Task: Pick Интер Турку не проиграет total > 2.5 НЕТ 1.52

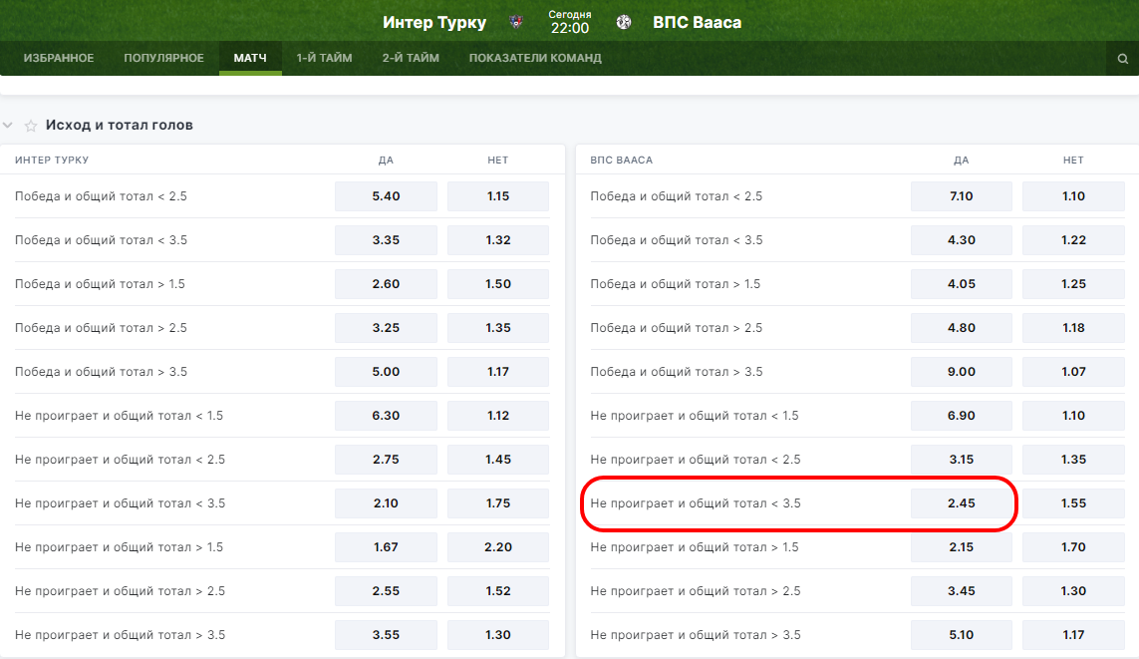Action: [498, 590]
